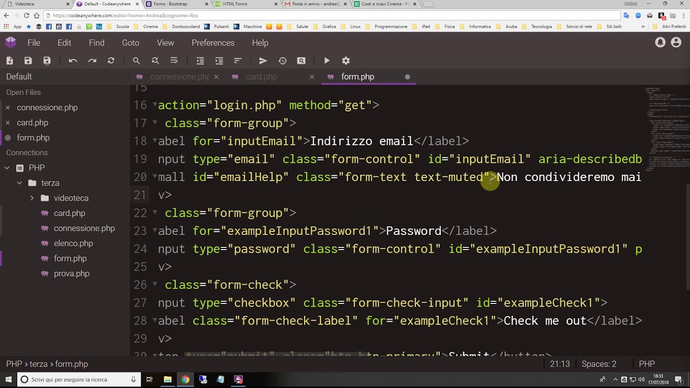This screenshot has width=690, height=388.
Task: Open card.php in terza folder tree
Action: [70, 213]
